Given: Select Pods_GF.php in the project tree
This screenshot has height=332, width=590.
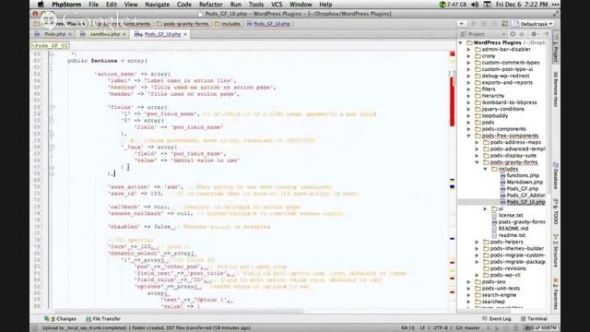Looking at the screenshot, I should point(522,188).
